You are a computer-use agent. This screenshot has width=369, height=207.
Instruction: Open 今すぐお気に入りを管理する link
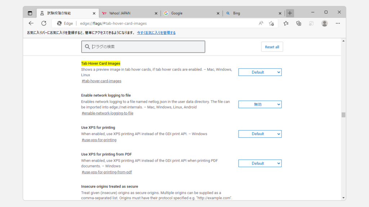pos(156,33)
